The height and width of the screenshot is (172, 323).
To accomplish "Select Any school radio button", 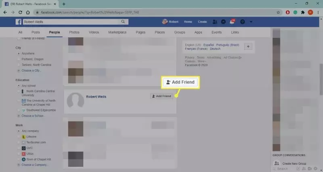I will point(19,86).
